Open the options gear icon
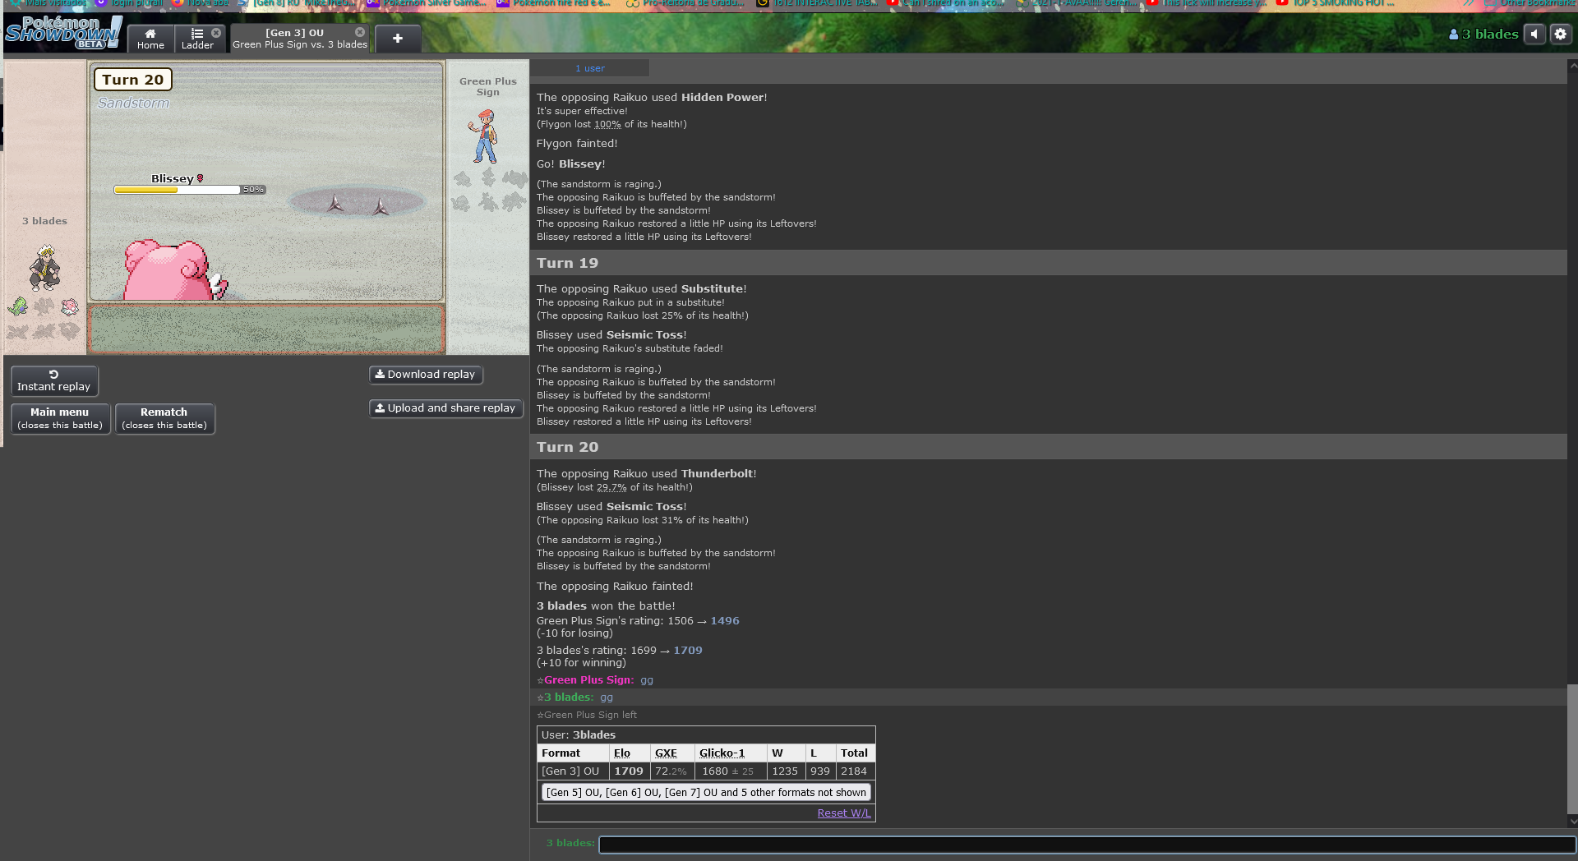This screenshot has height=861, width=1578. [1560, 35]
